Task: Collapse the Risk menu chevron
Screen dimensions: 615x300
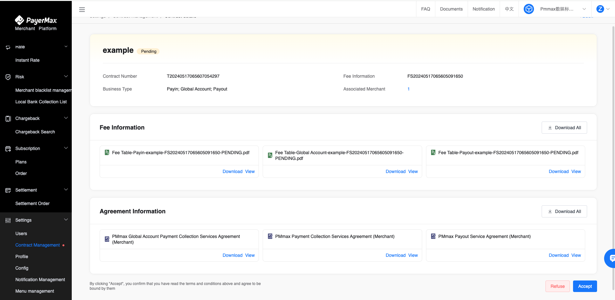Action: coord(66,76)
